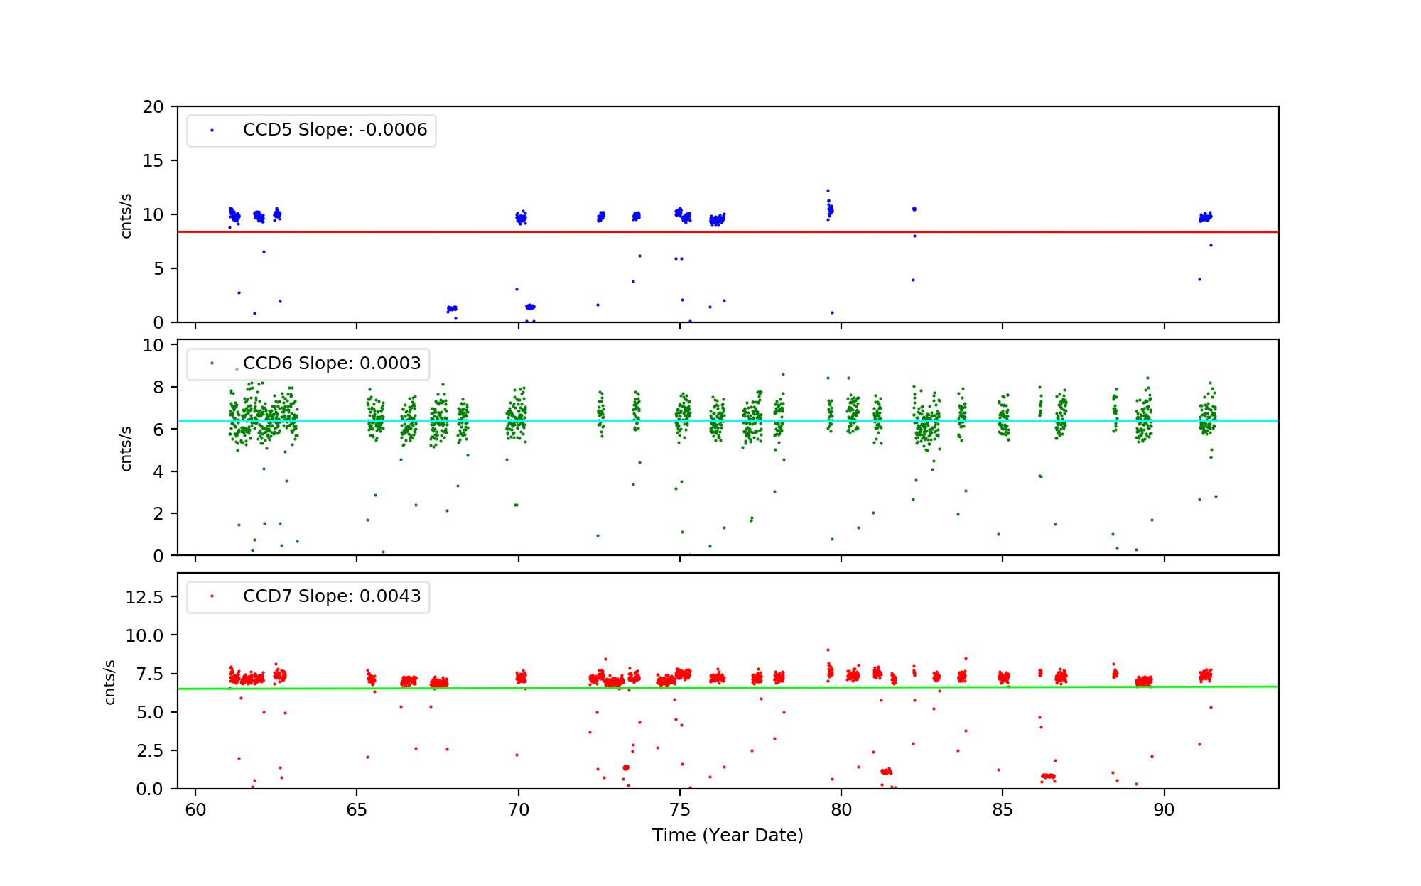Click the x-axis tick label 90
Viewport: 1421px width, 886px height.
click(x=1164, y=811)
